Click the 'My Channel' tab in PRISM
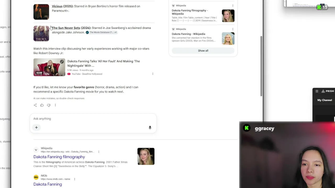This screenshot has width=335, height=188. 325,100
